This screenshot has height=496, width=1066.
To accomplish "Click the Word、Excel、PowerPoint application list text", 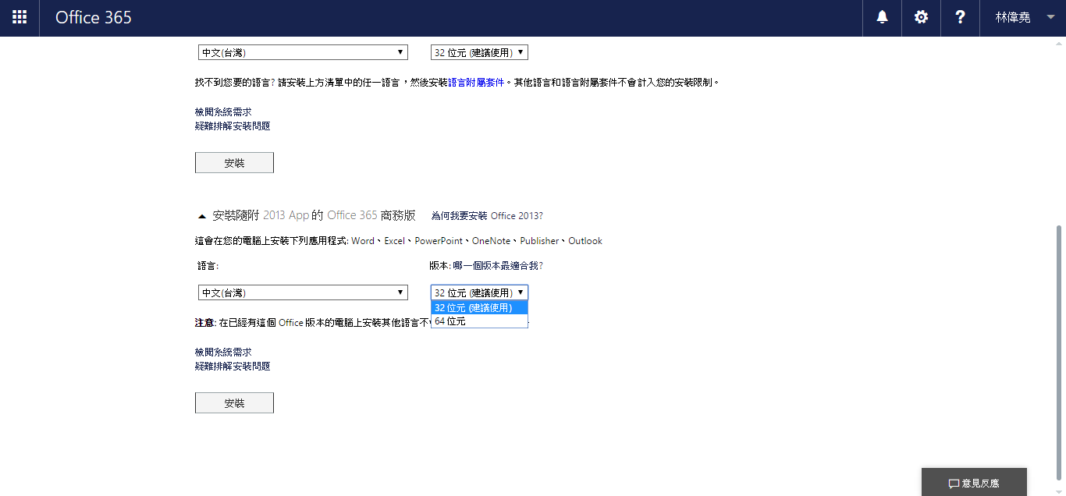I will [477, 241].
